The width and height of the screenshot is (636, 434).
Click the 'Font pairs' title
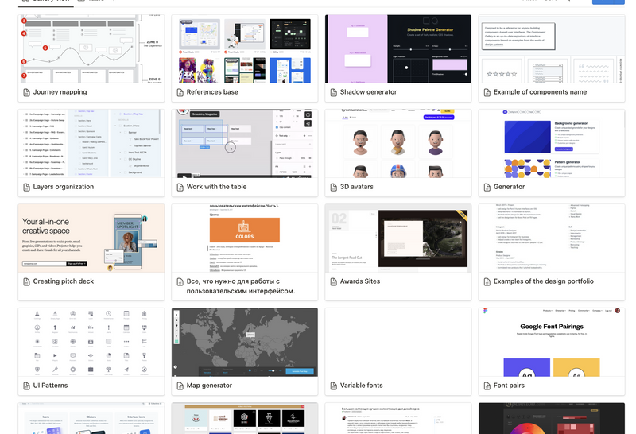point(509,386)
